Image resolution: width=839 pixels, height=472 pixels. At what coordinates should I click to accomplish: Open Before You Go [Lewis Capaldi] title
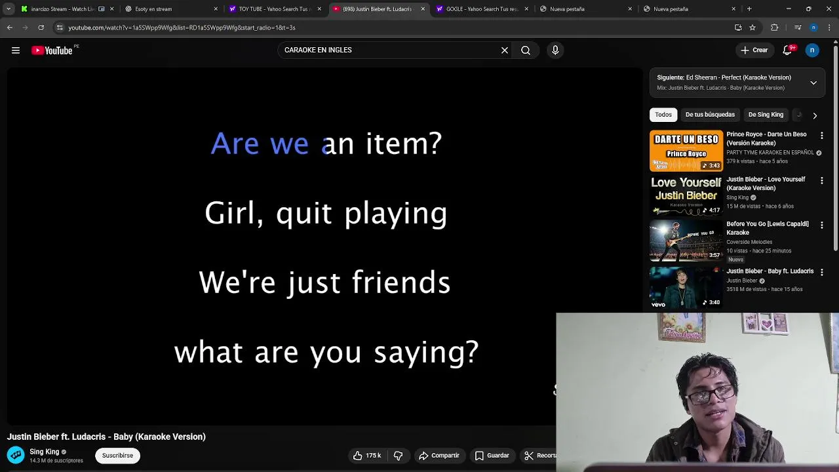768,228
